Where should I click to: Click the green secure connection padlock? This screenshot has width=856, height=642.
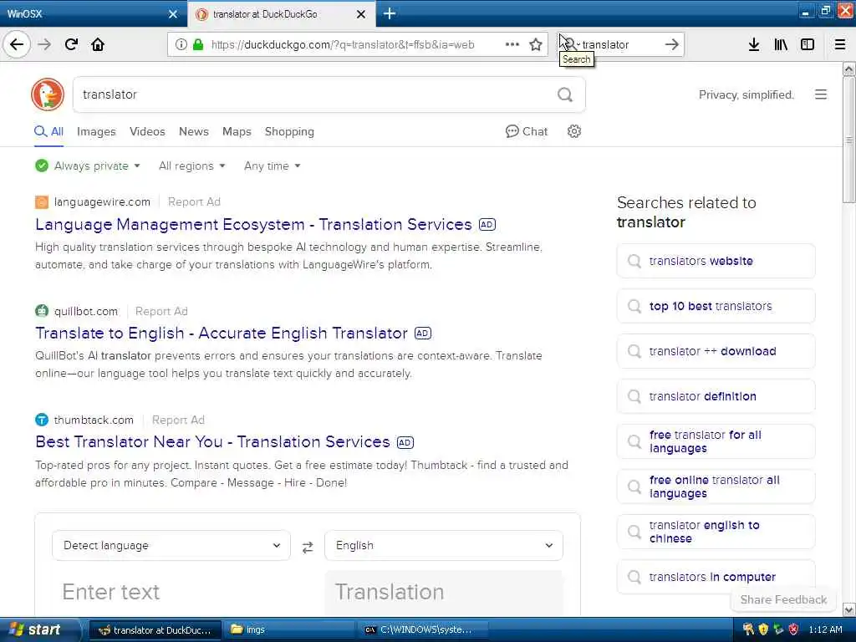click(198, 45)
